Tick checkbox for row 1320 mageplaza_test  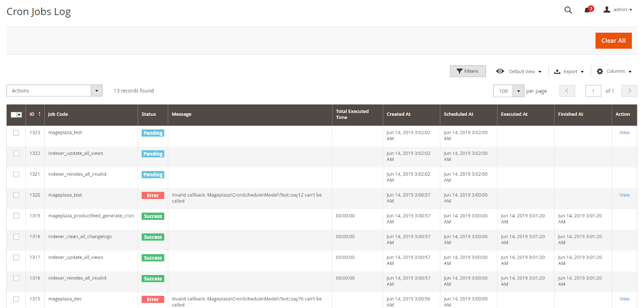[x=16, y=195]
